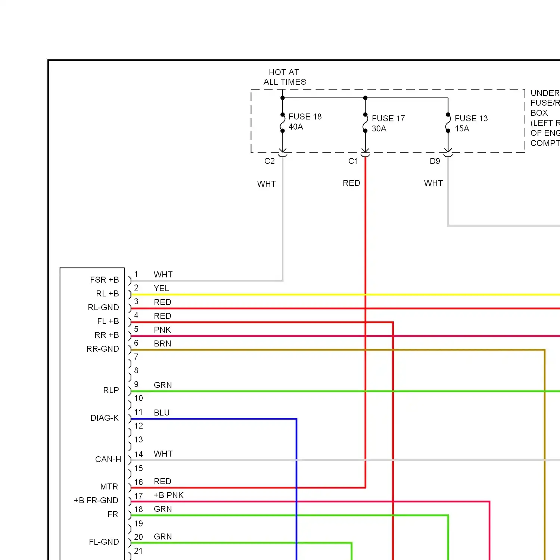
Task: Click the "C1" connector label
Action: (353, 161)
